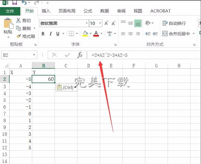Open the 文件 (File) menu
Image resolution: width=201 pixels, height=164 pixels.
pyautogui.click(x=10, y=11)
